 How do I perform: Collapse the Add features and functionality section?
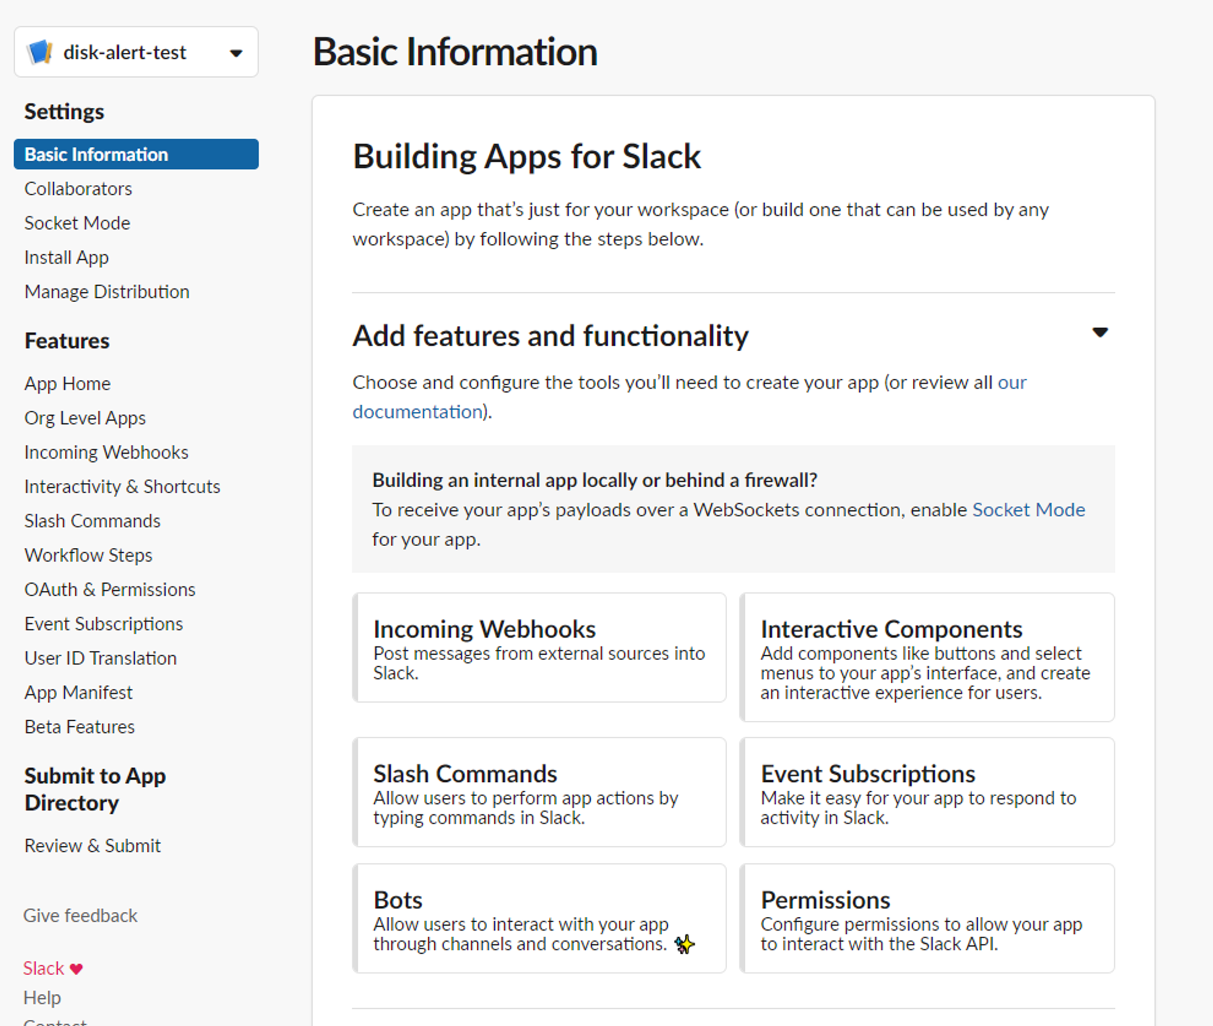click(1100, 332)
